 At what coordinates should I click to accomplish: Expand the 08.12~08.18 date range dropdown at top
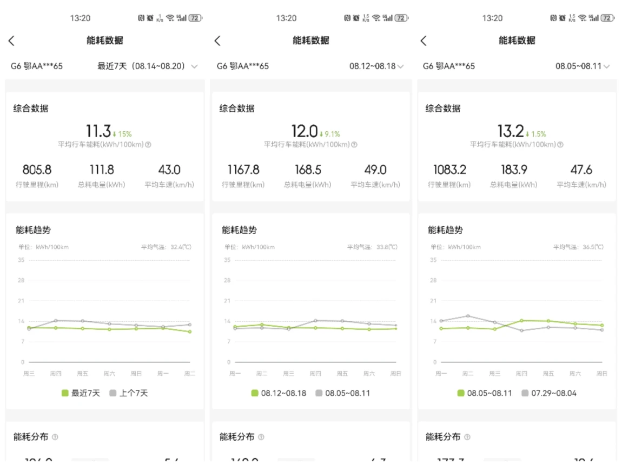pos(376,66)
